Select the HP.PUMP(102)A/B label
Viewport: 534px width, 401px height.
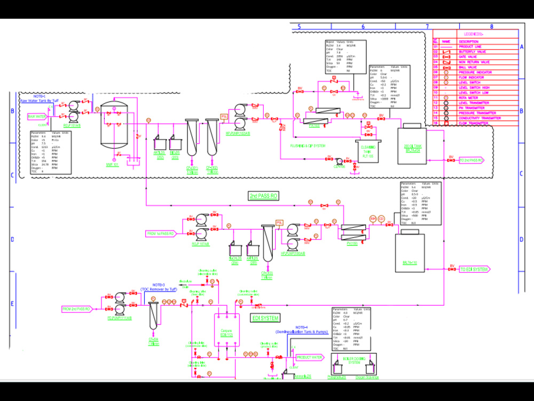[x=238, y=134]
